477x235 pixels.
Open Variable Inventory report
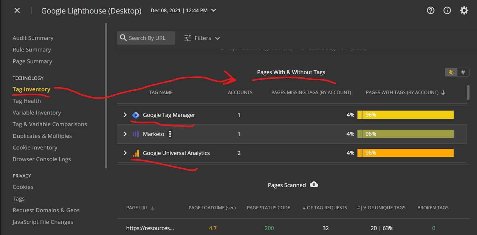[37, 113]
